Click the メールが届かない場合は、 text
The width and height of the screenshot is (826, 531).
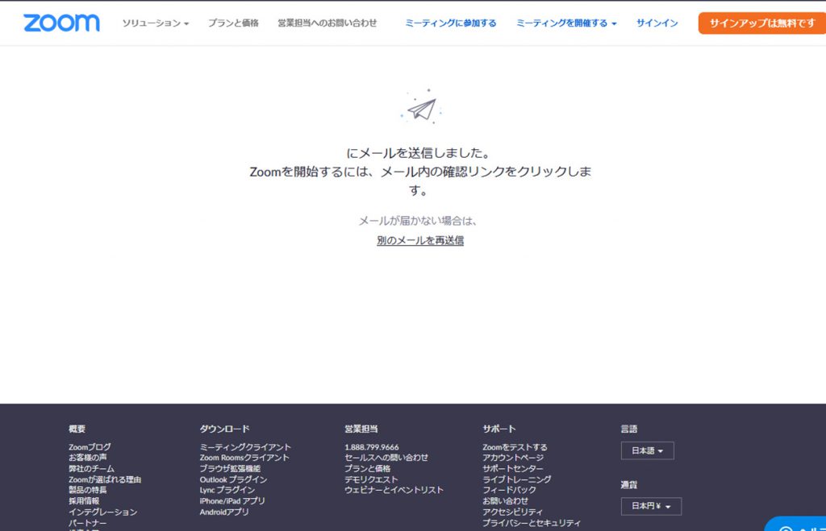419,221
